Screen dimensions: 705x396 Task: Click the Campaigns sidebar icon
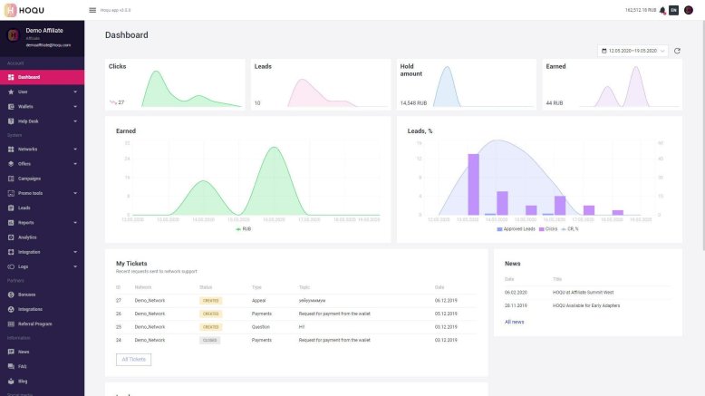(x=11, y=179)
